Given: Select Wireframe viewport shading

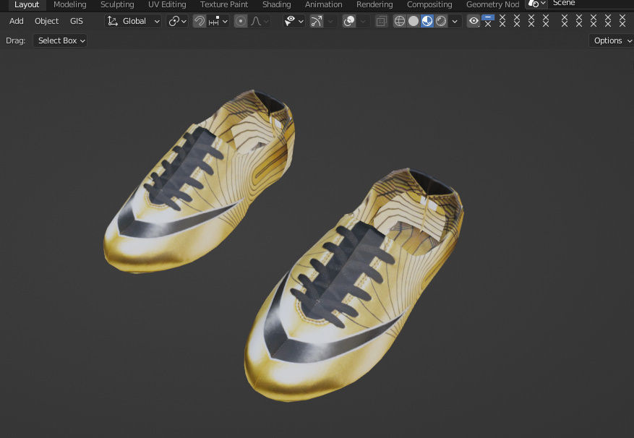Looking at the screenshot, I should coord(400,21).
